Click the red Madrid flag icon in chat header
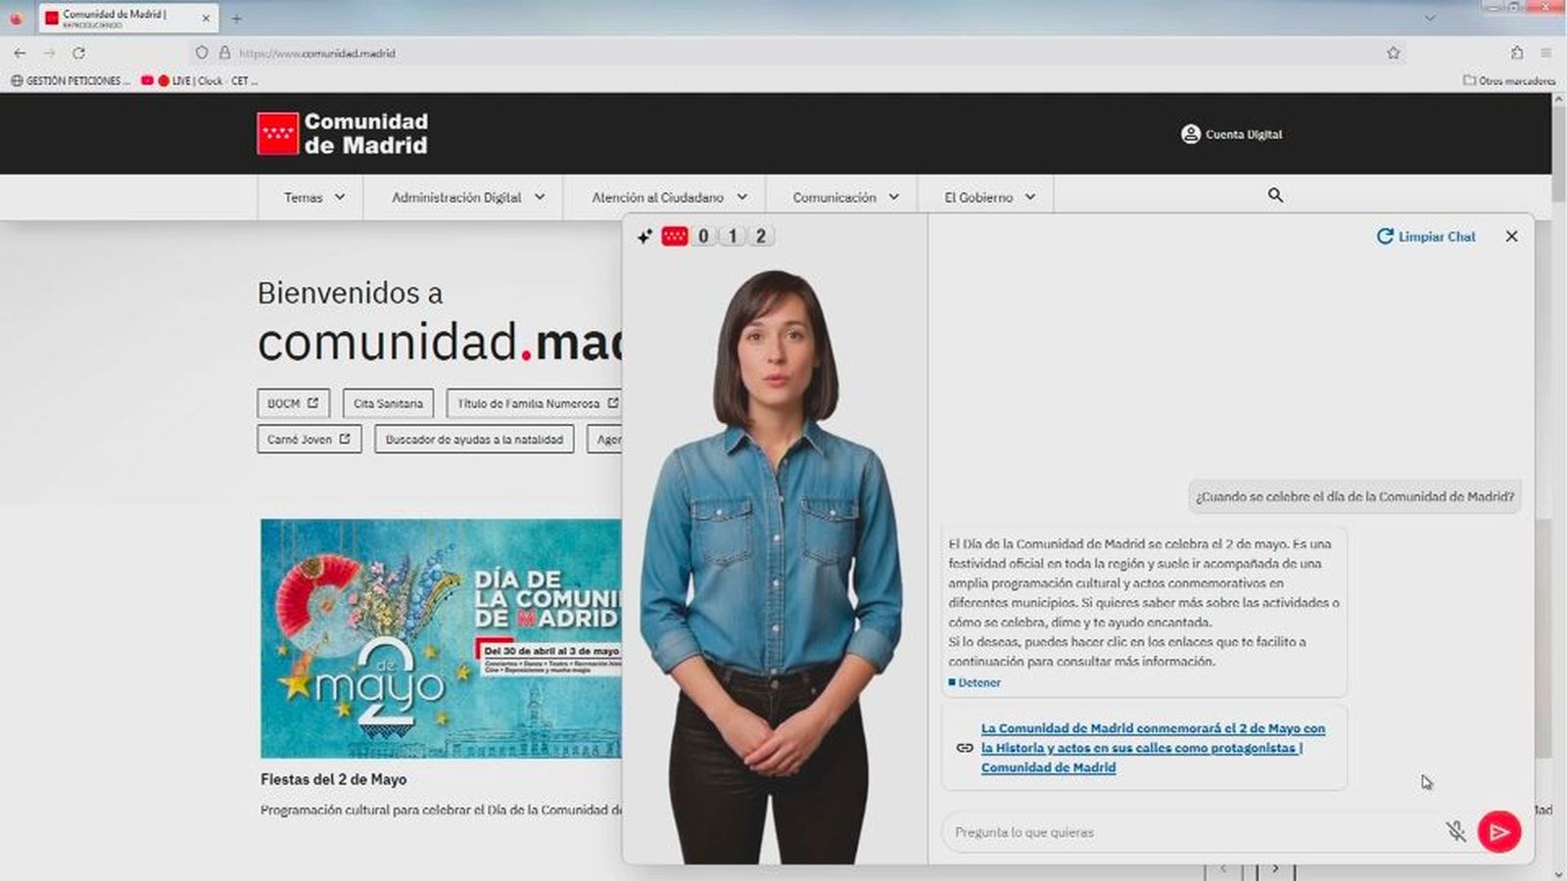 point(675,236)
